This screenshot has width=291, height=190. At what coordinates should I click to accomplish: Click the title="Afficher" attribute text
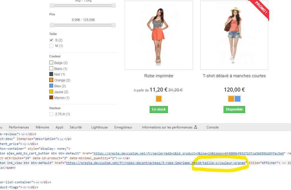pos(263,163)
